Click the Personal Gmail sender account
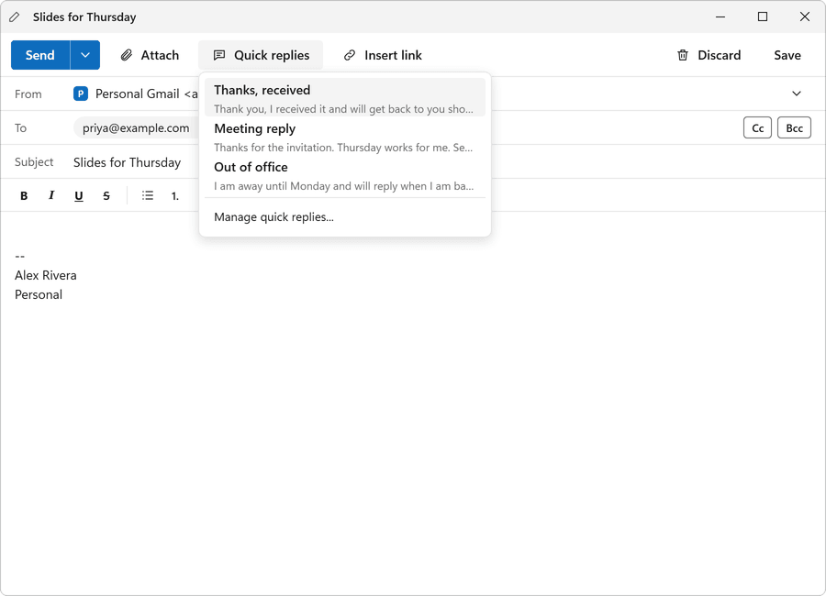Image resolution: width=826 pixels, height=596 pixels. click(136, 94)
